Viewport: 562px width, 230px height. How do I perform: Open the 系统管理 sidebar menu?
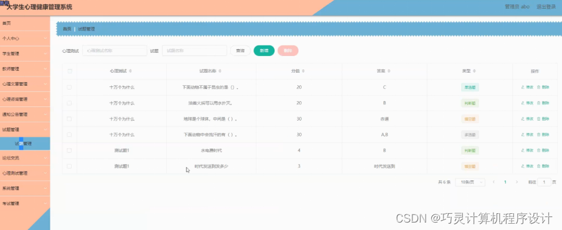point(25,188)
